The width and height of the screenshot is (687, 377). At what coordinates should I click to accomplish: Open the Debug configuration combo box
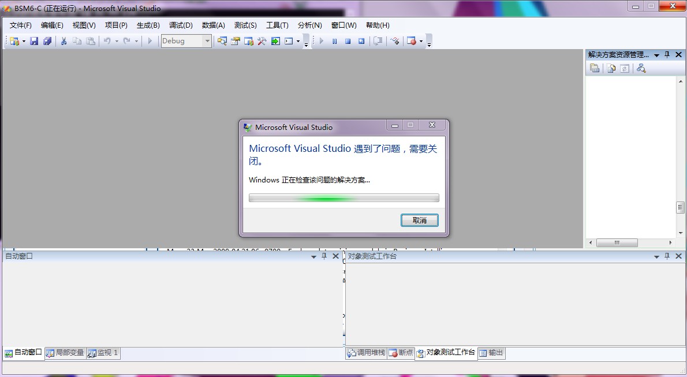186,41
